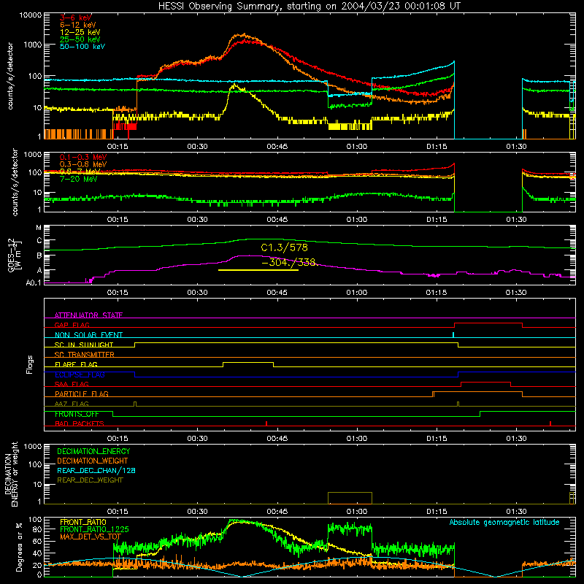Click the raised FLARE_FLAG interval segment
This screenshot has height=584, width=584.
pos(248,362)
